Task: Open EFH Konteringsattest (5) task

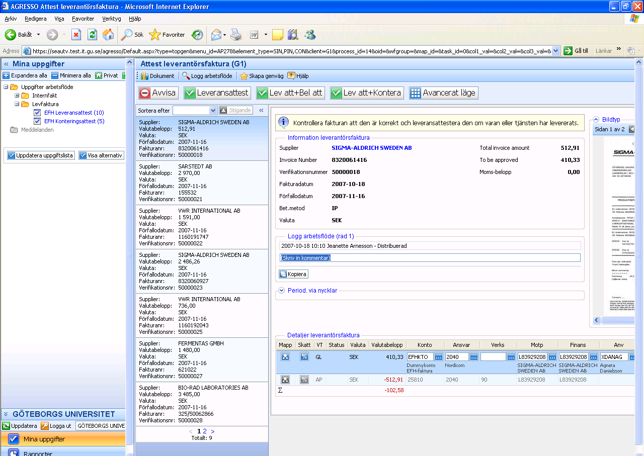Action: [x=74, y=121]
